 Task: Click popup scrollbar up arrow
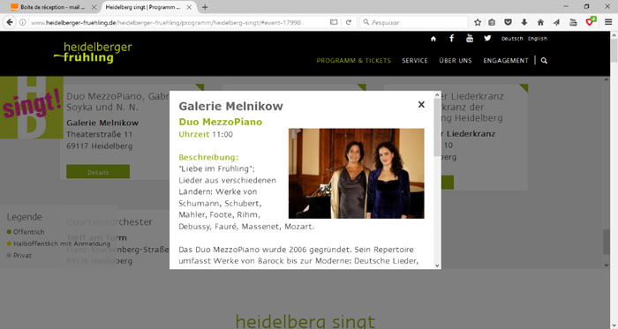437,95
